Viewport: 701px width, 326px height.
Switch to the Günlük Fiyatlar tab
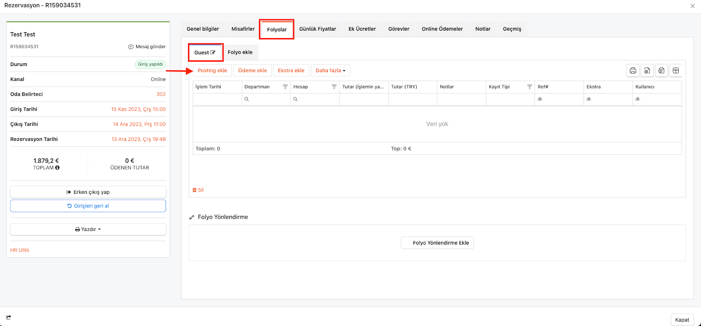pyautogui.click(x=317, y=29)
